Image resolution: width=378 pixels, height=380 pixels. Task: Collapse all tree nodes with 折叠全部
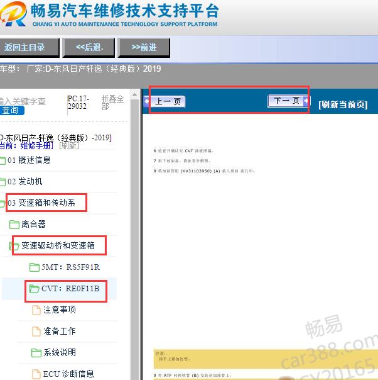click(x=112, y=103)
